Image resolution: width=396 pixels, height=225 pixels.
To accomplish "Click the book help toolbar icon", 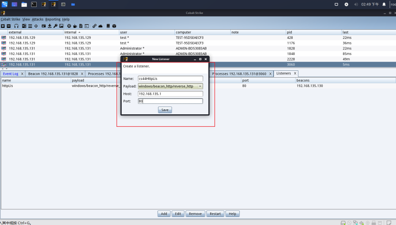I will click(x=108, y=26).
